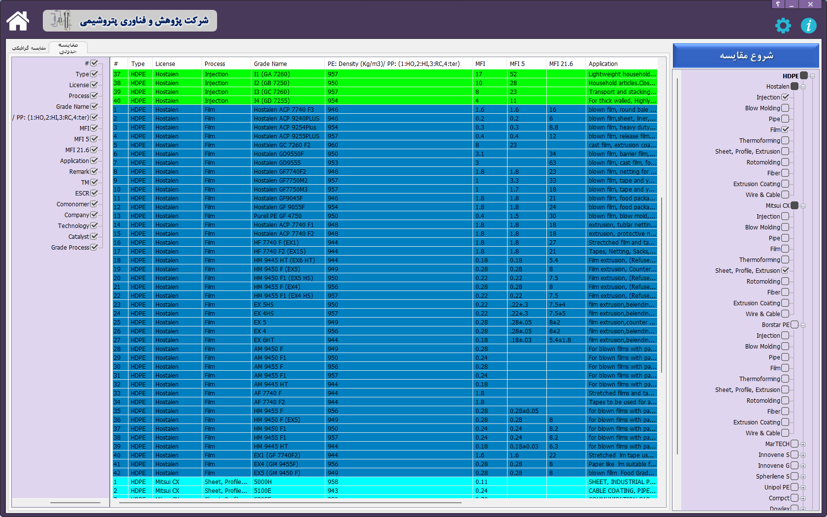The height and width of the screenshot is (517, 827).
Task: Switch to مقایسه جدولی tab
Action: 68,48
